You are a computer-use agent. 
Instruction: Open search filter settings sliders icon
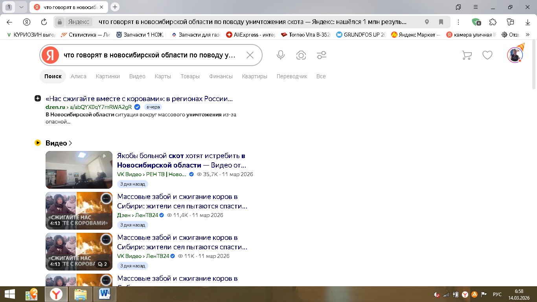pos(322,55)
